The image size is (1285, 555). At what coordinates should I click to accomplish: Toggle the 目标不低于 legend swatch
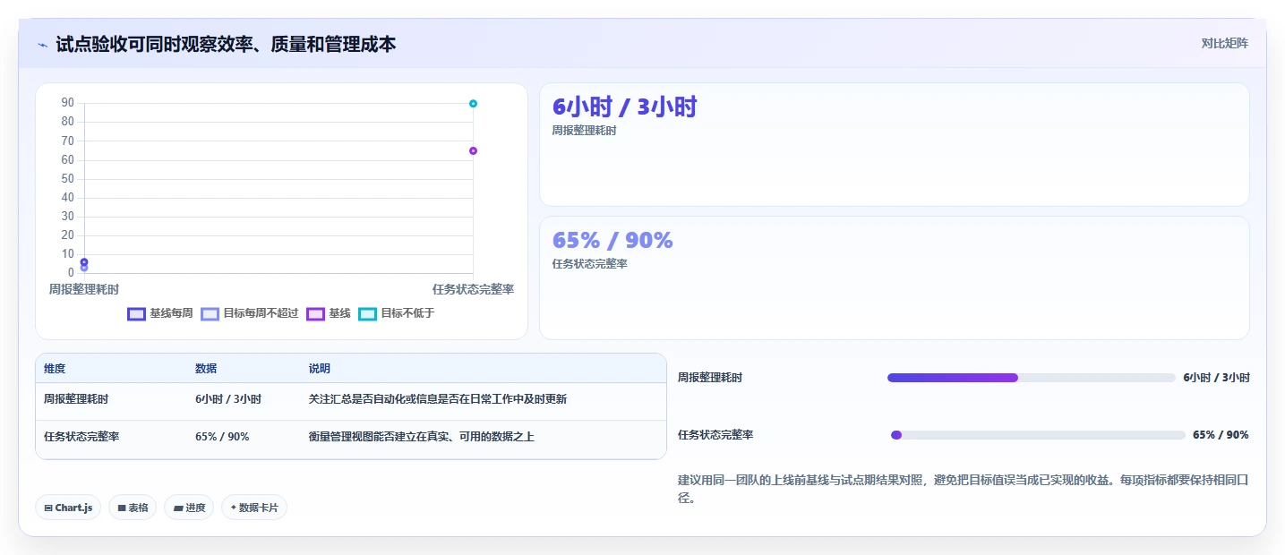(x=367, y=314)
